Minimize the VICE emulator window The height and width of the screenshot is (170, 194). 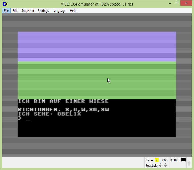click(170, 3)
